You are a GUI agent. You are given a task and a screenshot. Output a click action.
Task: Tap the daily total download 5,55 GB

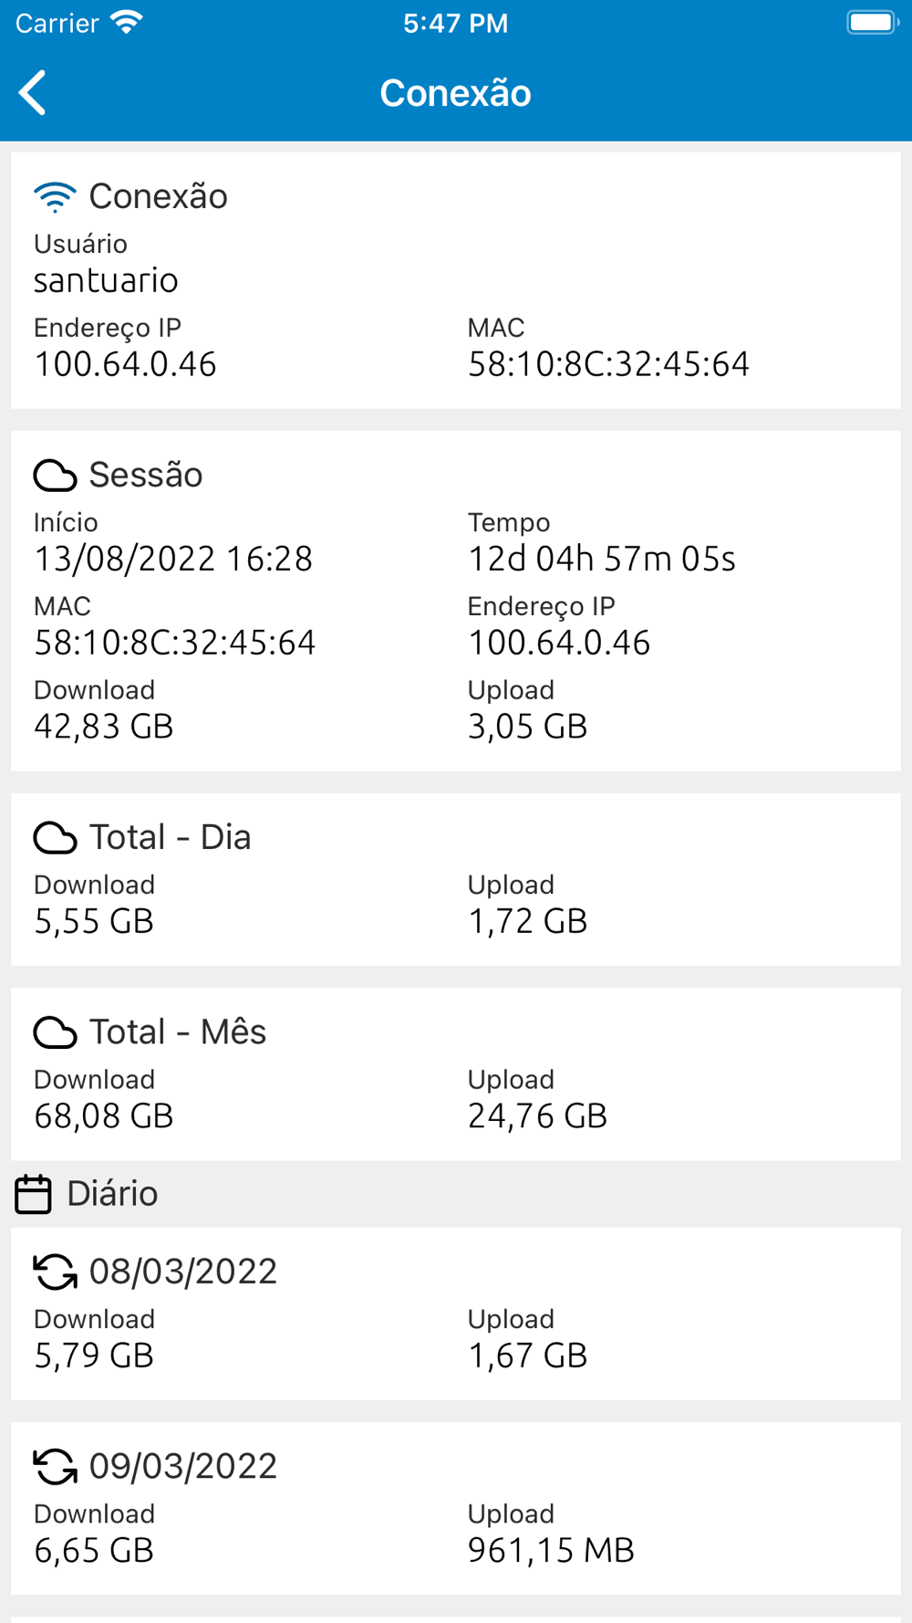pyautogui.click(x=94, y=921)
